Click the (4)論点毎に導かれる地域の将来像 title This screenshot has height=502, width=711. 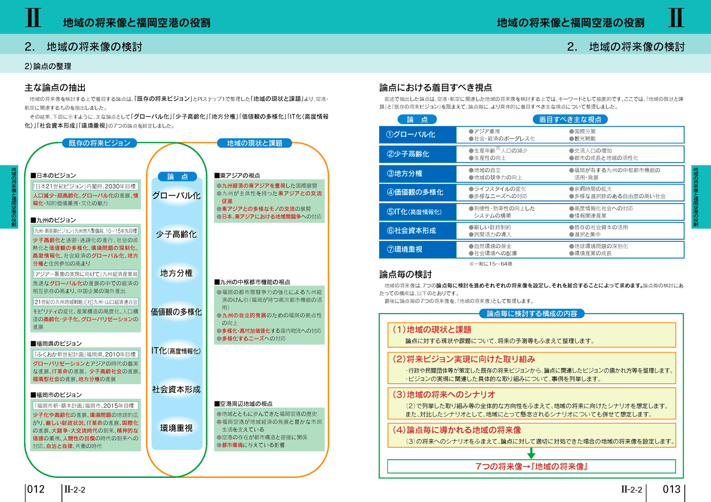(x=456, y=430)
